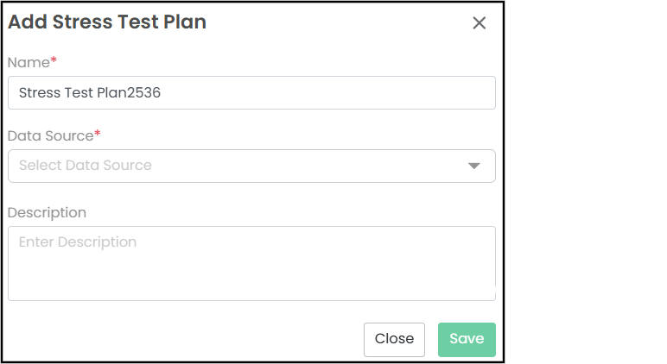Viewport: 667px width, 364px height.
Task: Click the red asterisk beside Data Source
Action: [98, 135]
